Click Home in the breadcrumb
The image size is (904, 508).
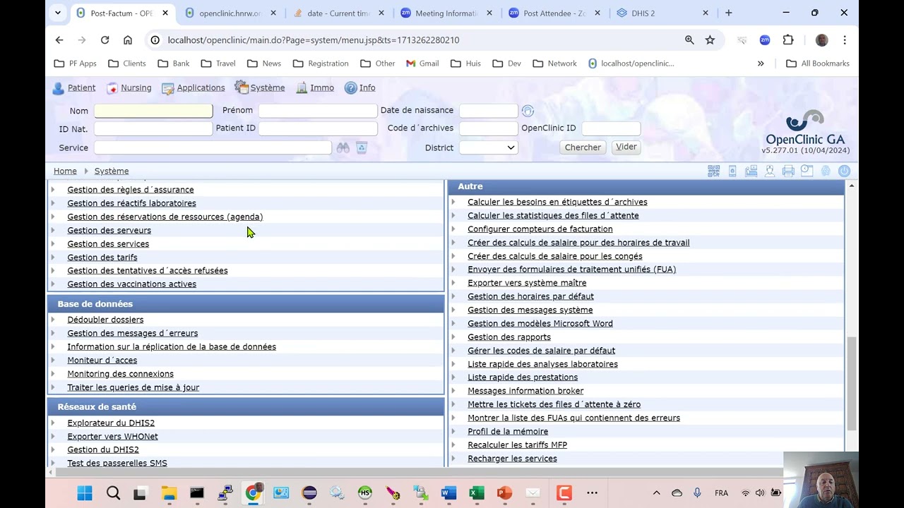point(65,171)
